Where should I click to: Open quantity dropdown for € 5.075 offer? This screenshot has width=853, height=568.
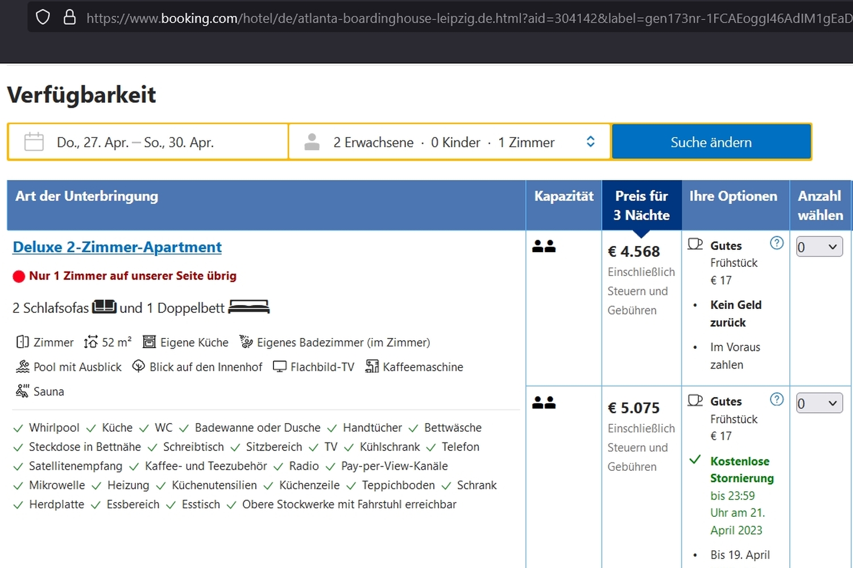click(x=819, y=403)
